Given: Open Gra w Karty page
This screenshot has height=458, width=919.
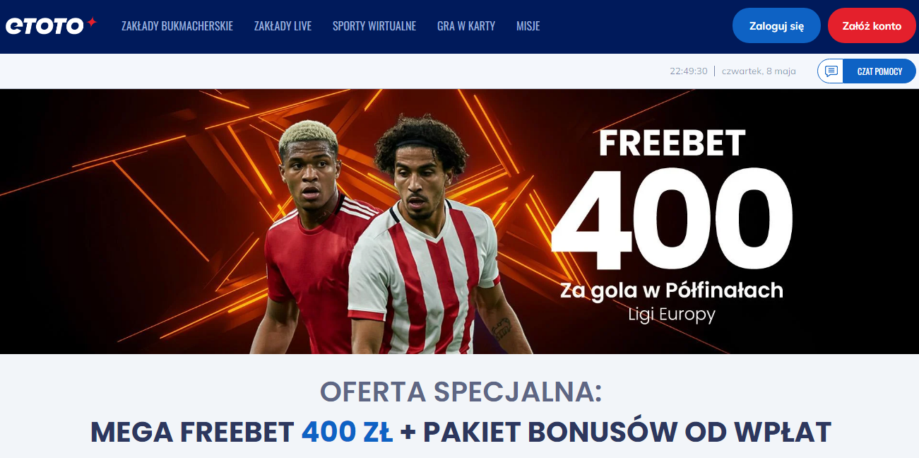Looking at the screenshot, I should [466, 26].
